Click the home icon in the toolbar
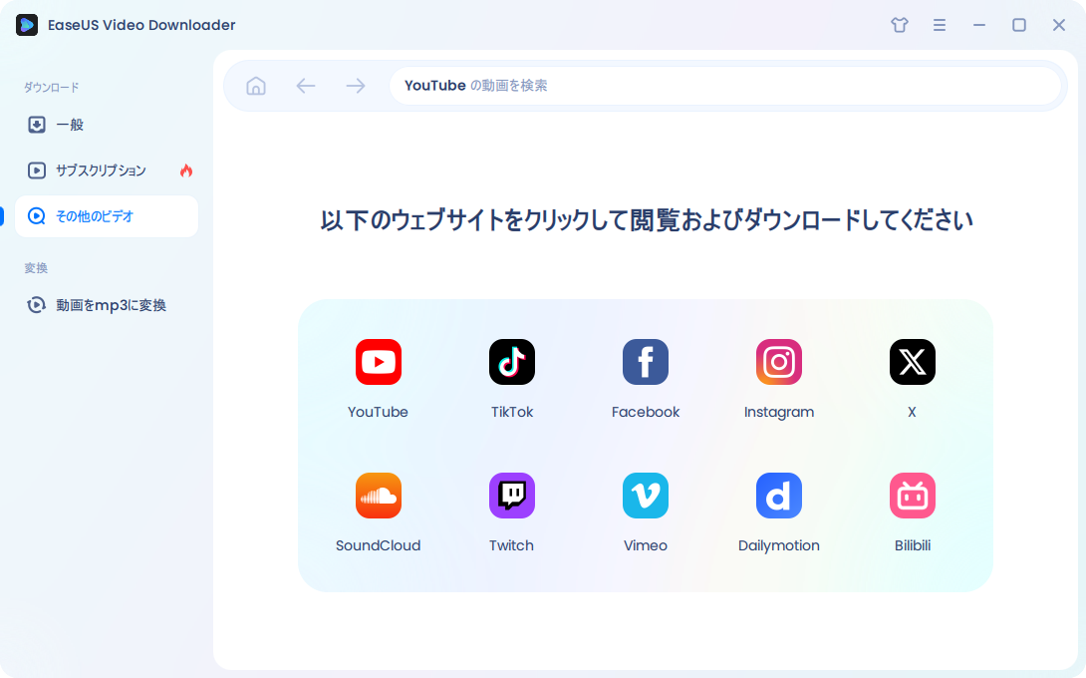 pos(256,86)
